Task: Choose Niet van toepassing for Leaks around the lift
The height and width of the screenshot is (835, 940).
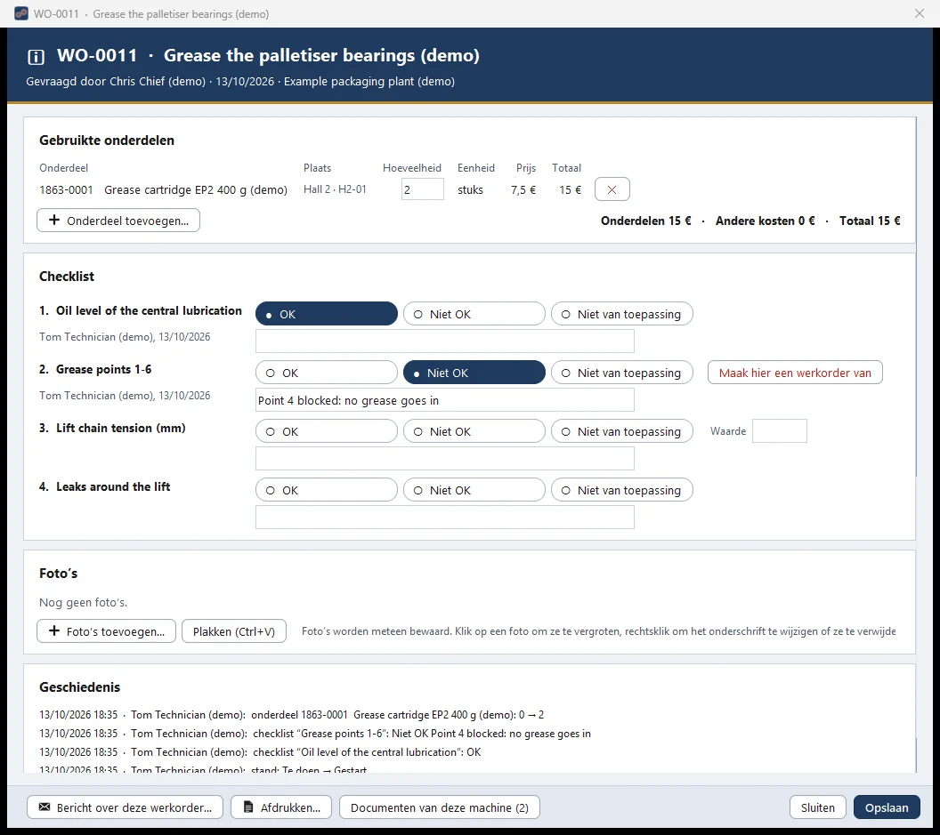Action: tap(621, 490)
